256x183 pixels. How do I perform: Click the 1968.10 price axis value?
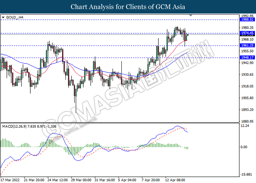[247, 40]
